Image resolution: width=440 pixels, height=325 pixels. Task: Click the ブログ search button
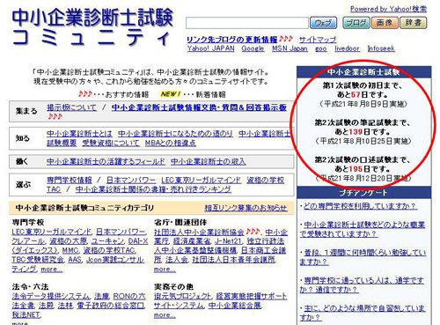pos(356,23)
